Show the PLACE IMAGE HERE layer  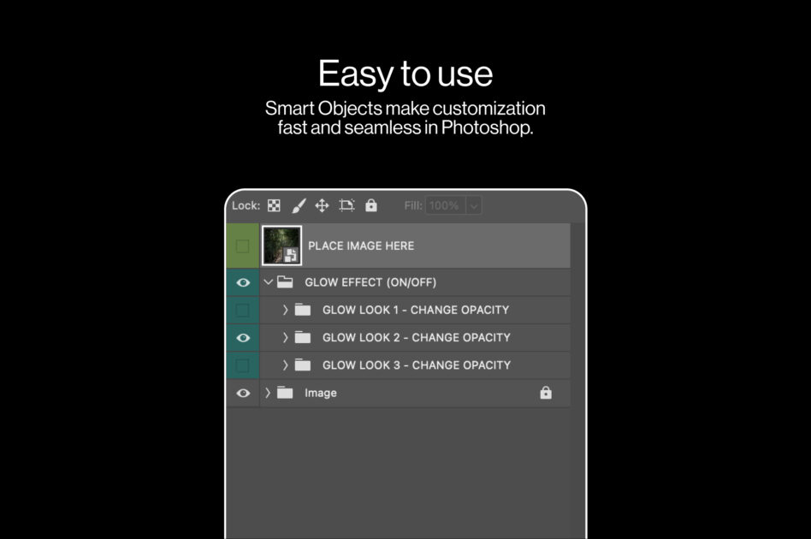point(243,246)
